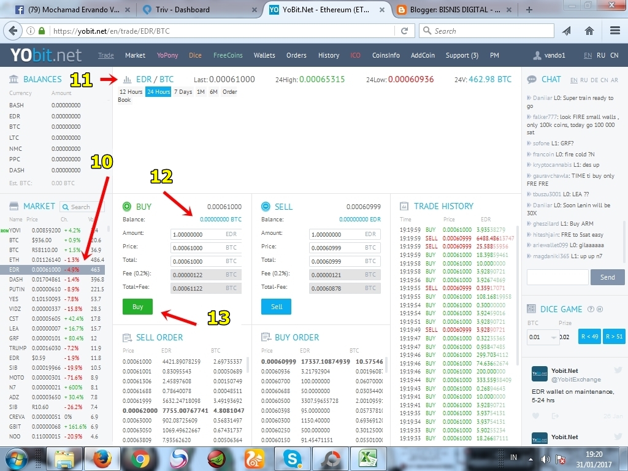
Task: Click the green Buy button
Action: [137, 307]
